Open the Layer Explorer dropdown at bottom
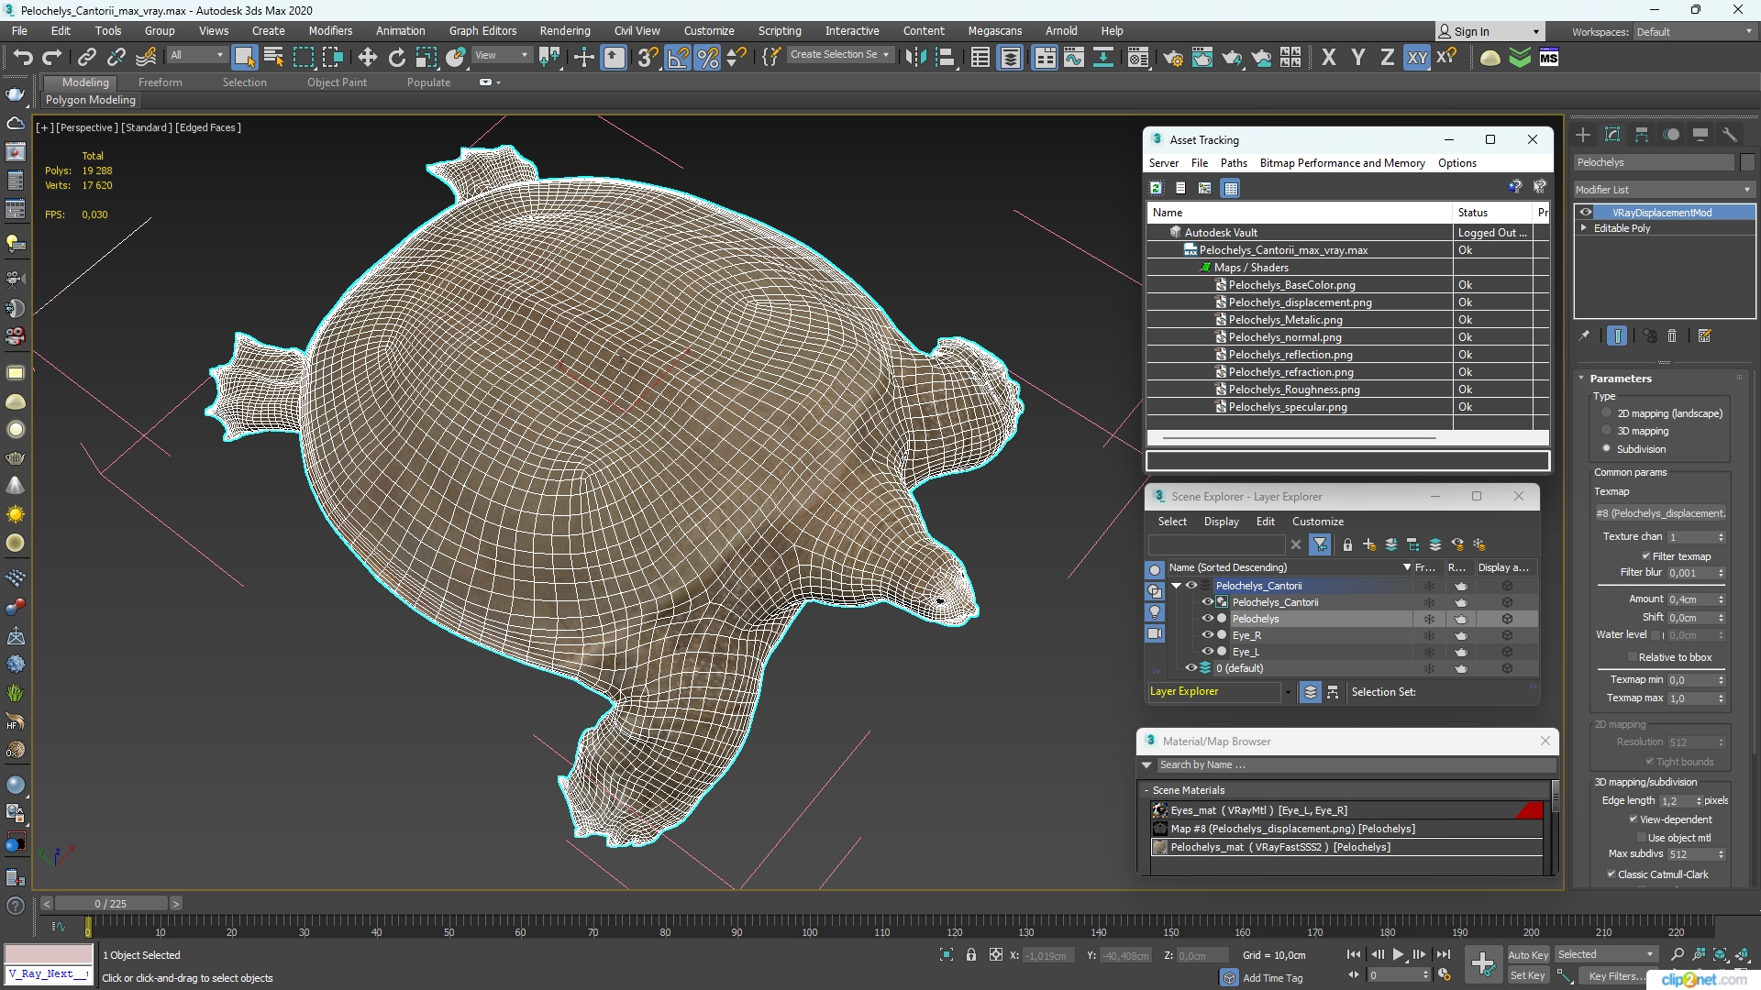The height and width of the screenshot is (990, 1761). coord(1288,692)
